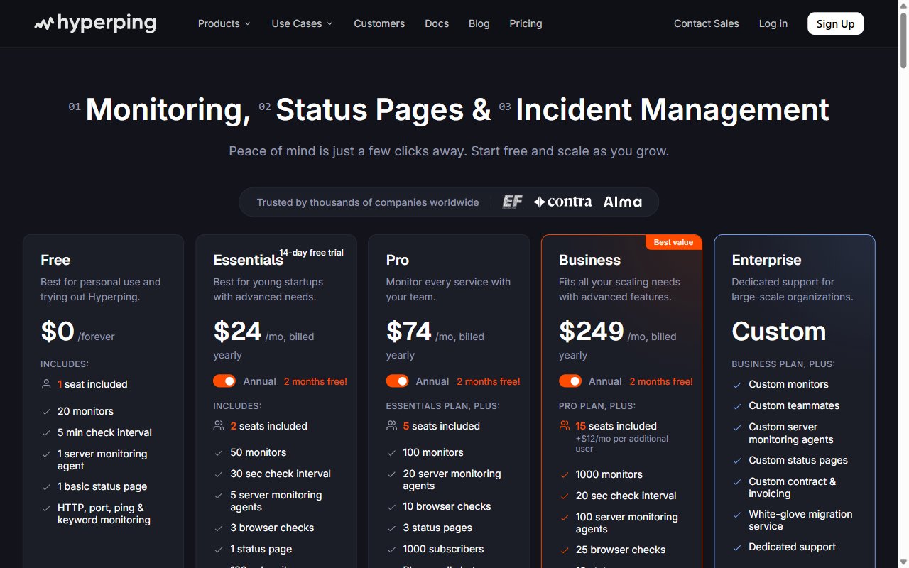Click "Trusted by thousands of companies worldwide" text
Image resolution: width=909 pixels, height=568 pixels.
click(x=368, y=202)
